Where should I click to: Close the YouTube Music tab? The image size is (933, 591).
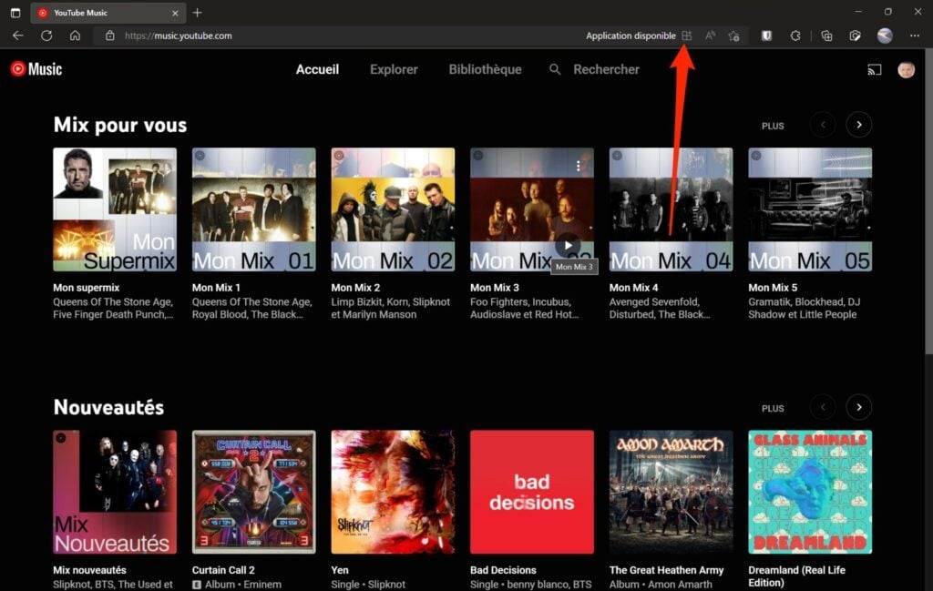(x=175, y=13)
